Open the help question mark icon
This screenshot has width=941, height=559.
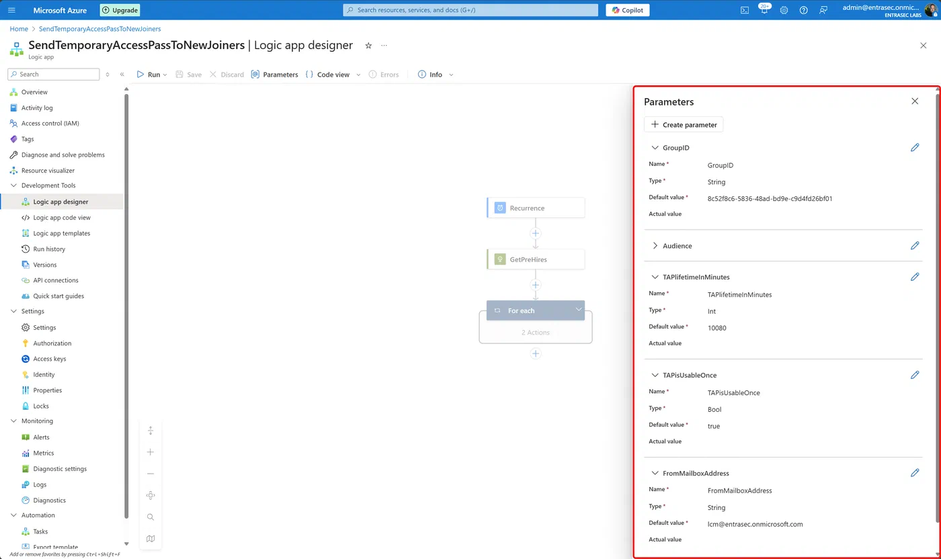(x=803, y=10)
